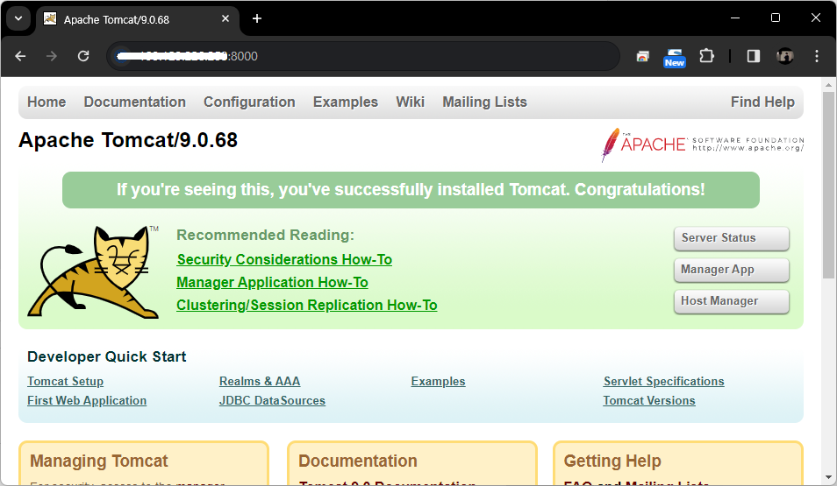Image resolution: width=837 pixels, height=486 pixels.
Task: Click the scrollbar down arrow
Action: pos(828,477)
